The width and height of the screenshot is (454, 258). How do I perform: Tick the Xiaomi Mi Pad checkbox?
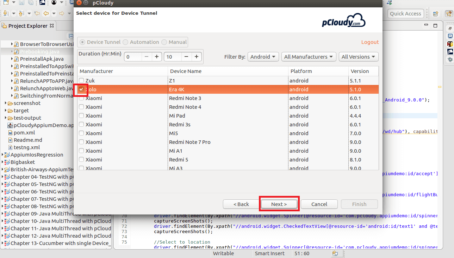click(81, 116)
